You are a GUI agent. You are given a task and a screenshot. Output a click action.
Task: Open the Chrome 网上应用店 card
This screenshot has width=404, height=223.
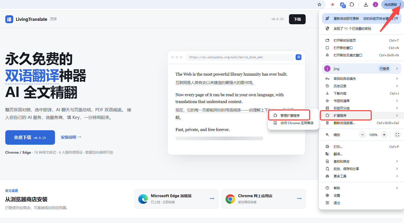pyautogui.click(x=264, y=199)
